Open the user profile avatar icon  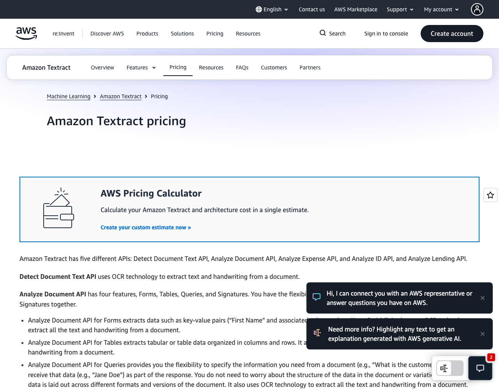pos(477,9)
